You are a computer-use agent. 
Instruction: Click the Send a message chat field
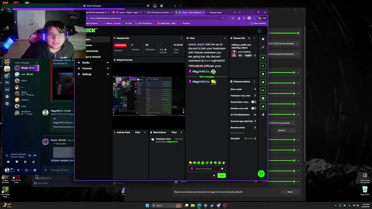[x=207, y=169]
